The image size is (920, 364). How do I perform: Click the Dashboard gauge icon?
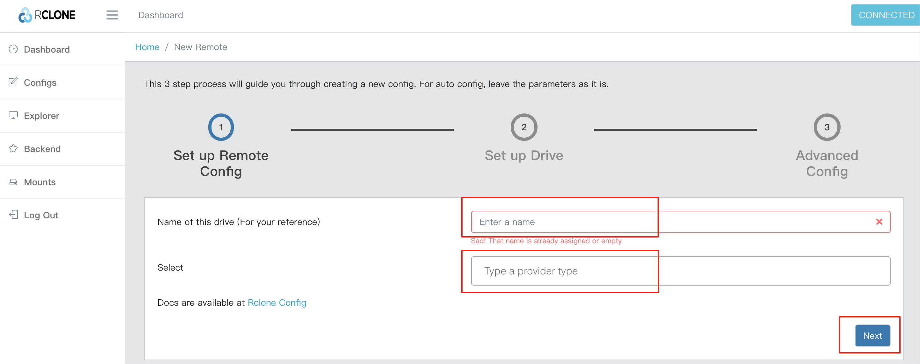[x=13, y=49]
